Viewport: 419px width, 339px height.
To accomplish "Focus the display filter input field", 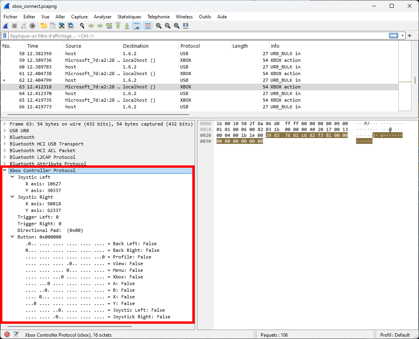I will point(199,36).
